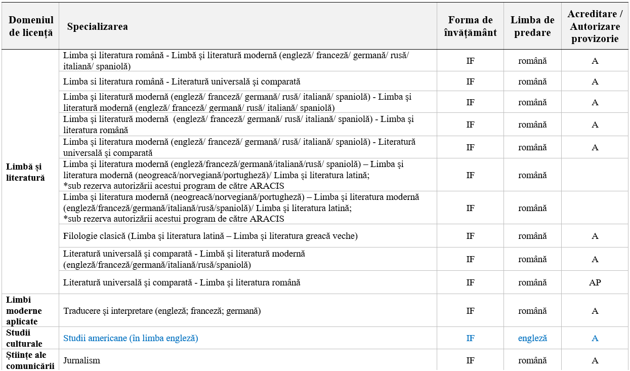Select the Traducere și interpretare specialization
This screenshot has width=630, height=371.
click(x=162, y=311)
